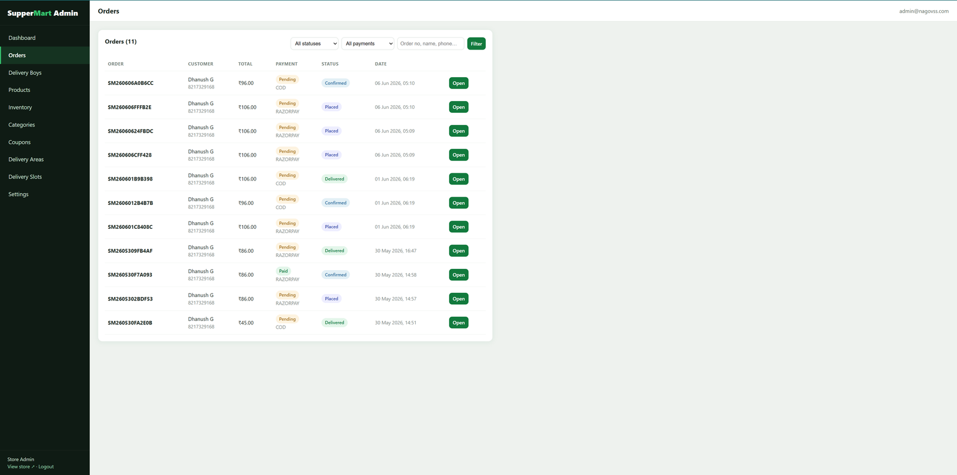
Task: Click the admin@nagovss.com account email
Action: [x=924, y=11]
